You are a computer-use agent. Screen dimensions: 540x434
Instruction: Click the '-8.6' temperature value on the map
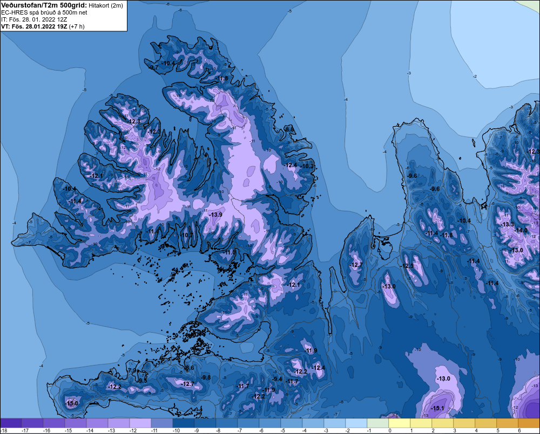190,368
